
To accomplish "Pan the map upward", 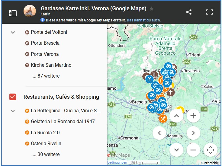I will 176,116.
